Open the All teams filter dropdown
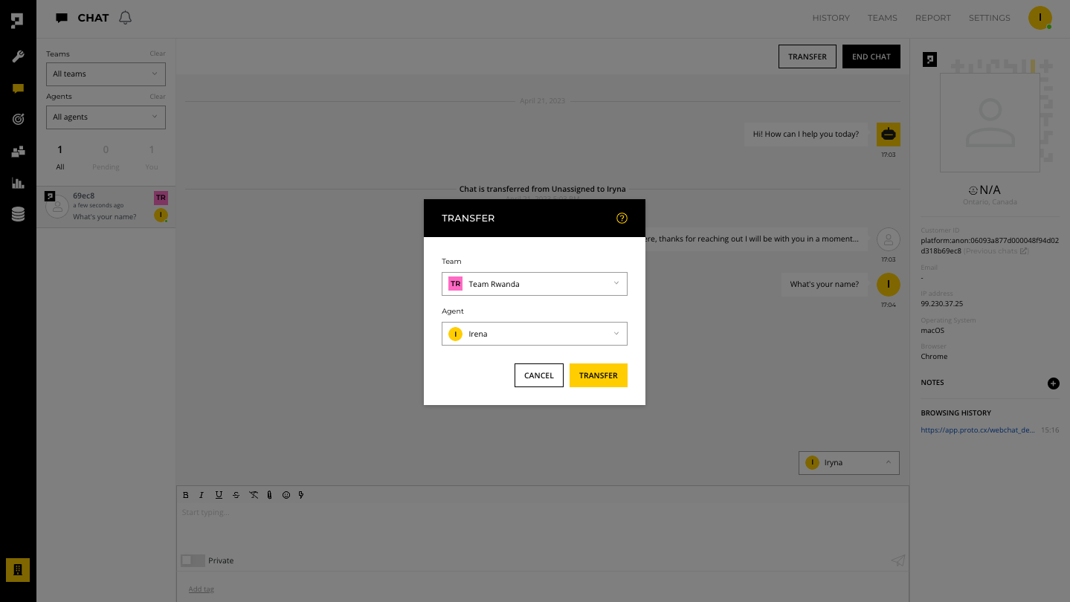Screen dimensions: 1070x602 [x=106, y=74]
